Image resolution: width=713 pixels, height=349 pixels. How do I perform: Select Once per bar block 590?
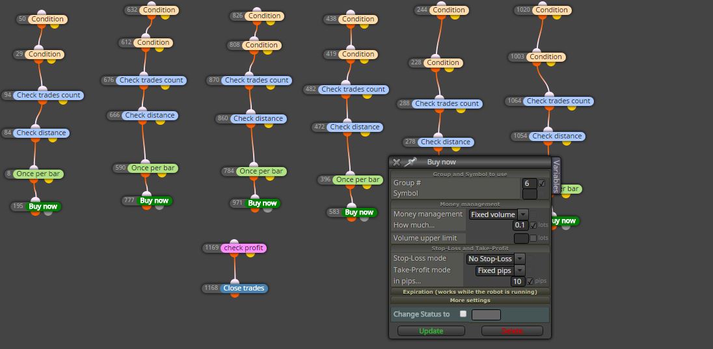tap(152, 168)
